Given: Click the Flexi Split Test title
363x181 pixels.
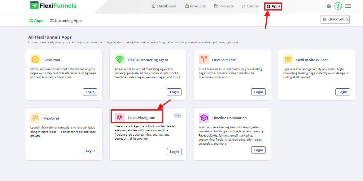Looking at the screenshot, I should click(x=224, y=60).
